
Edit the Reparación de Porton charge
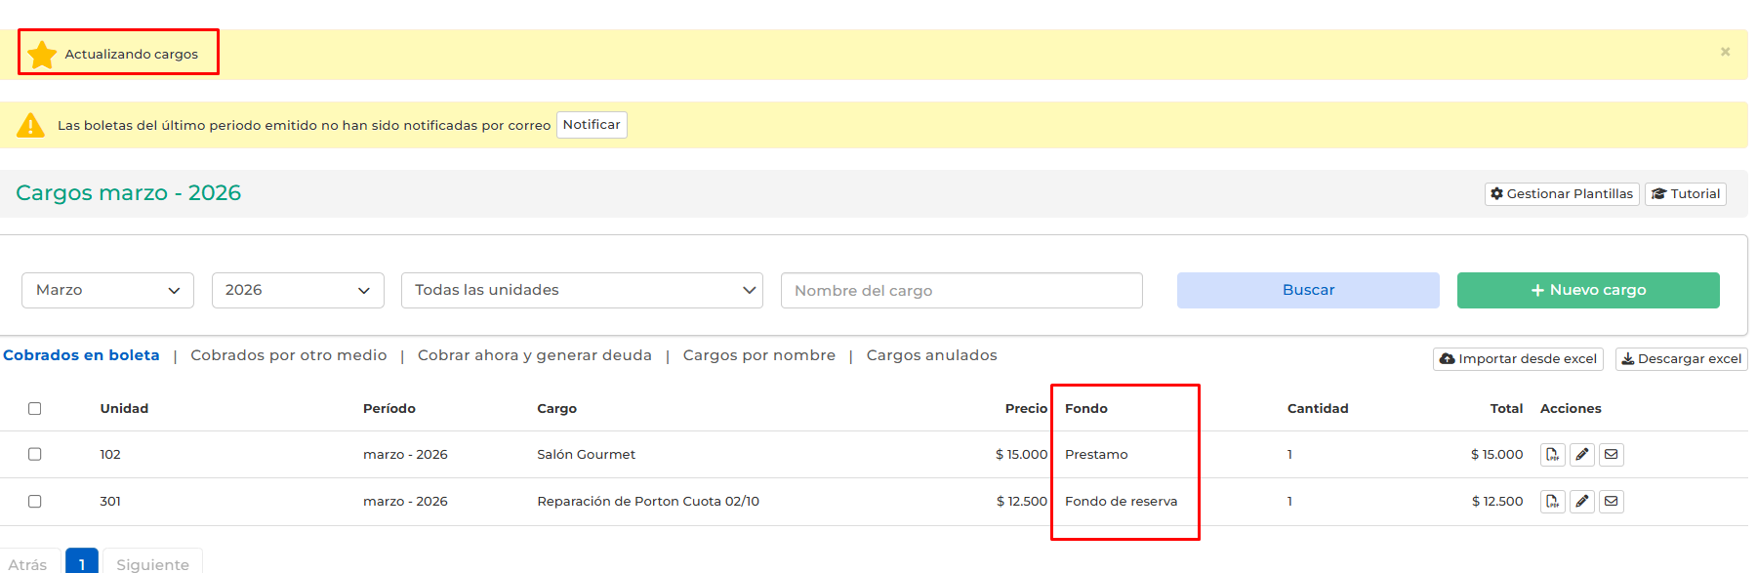pos(1582,502)
